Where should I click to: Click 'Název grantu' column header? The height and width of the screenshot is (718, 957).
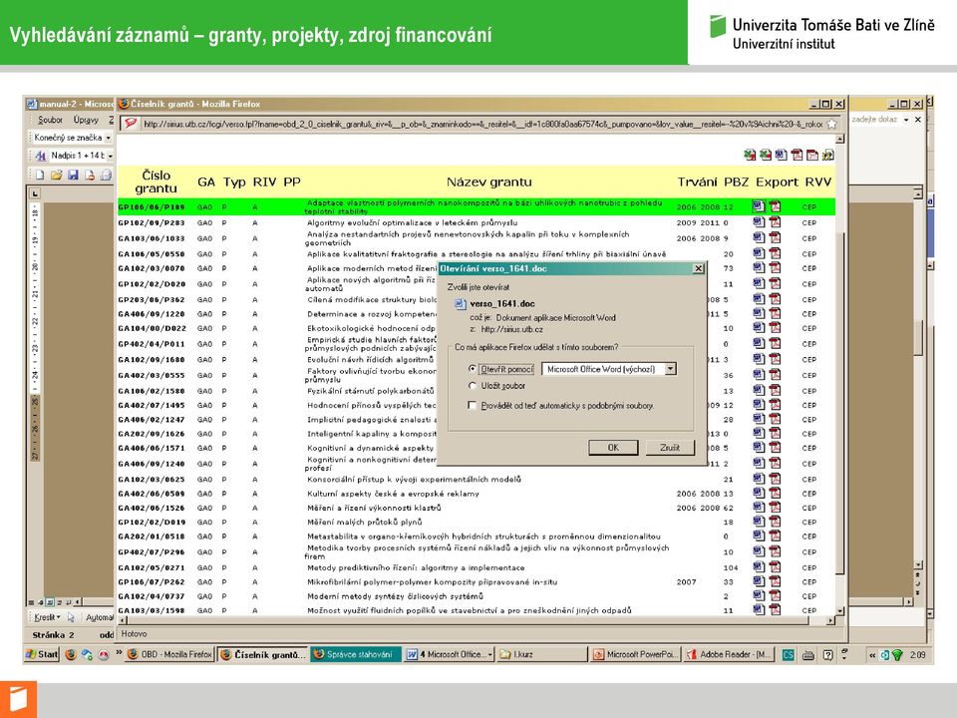488,181
